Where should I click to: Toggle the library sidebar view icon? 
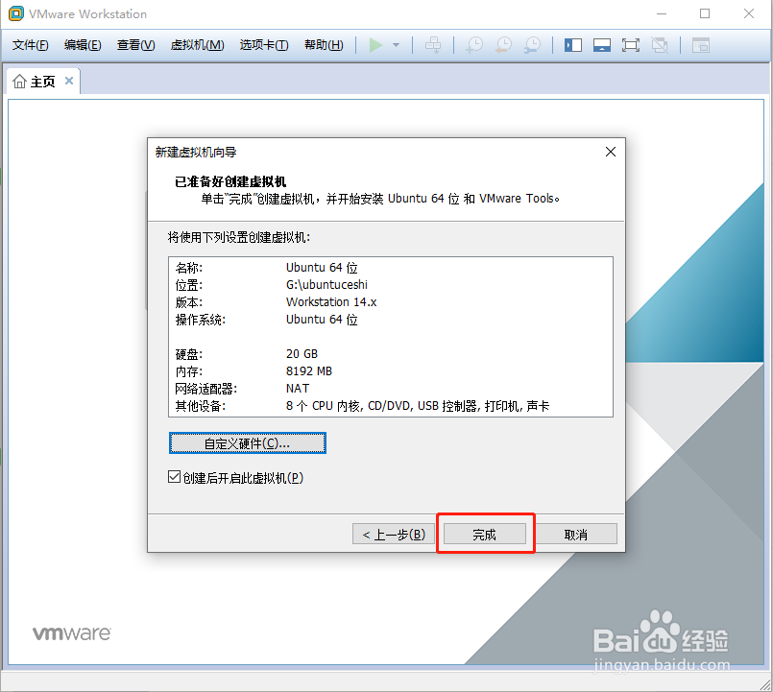[x=573, y=45]
